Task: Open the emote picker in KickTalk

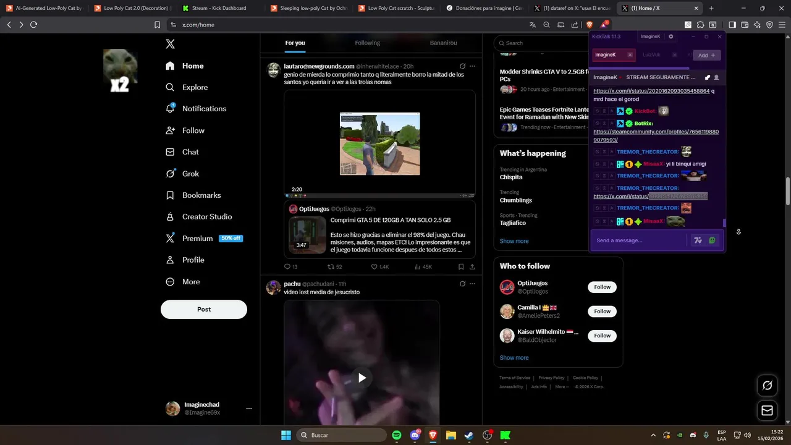Action: [712, 240]
